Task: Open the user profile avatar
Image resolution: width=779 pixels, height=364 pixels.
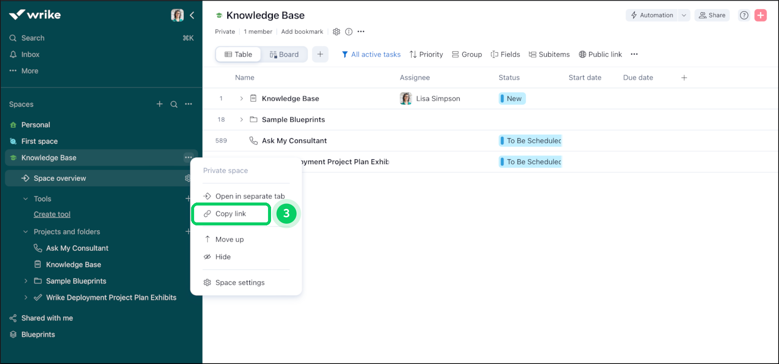Action: click(x=177, y=15)
